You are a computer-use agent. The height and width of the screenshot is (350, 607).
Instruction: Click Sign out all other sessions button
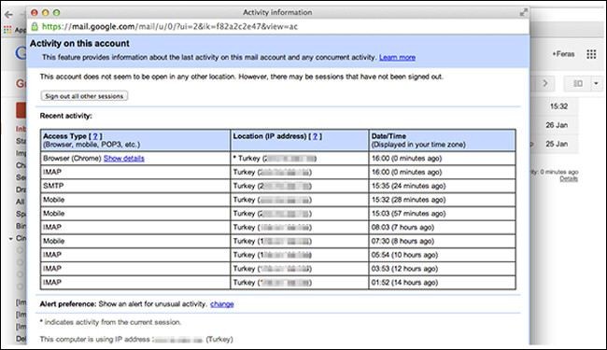point(84,96)
